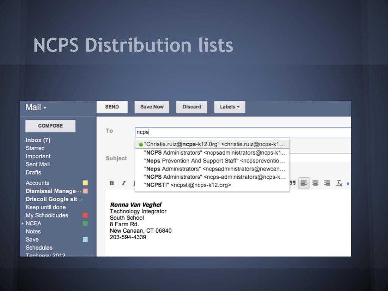Open the My Schooldudes label
This screenshot has width=388, height=291.
click(x=47, y=215)
